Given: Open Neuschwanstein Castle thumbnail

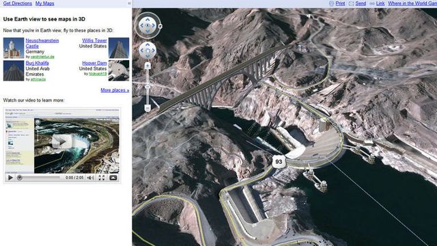Looking at the screenshot, I should [x=14, y=48].
